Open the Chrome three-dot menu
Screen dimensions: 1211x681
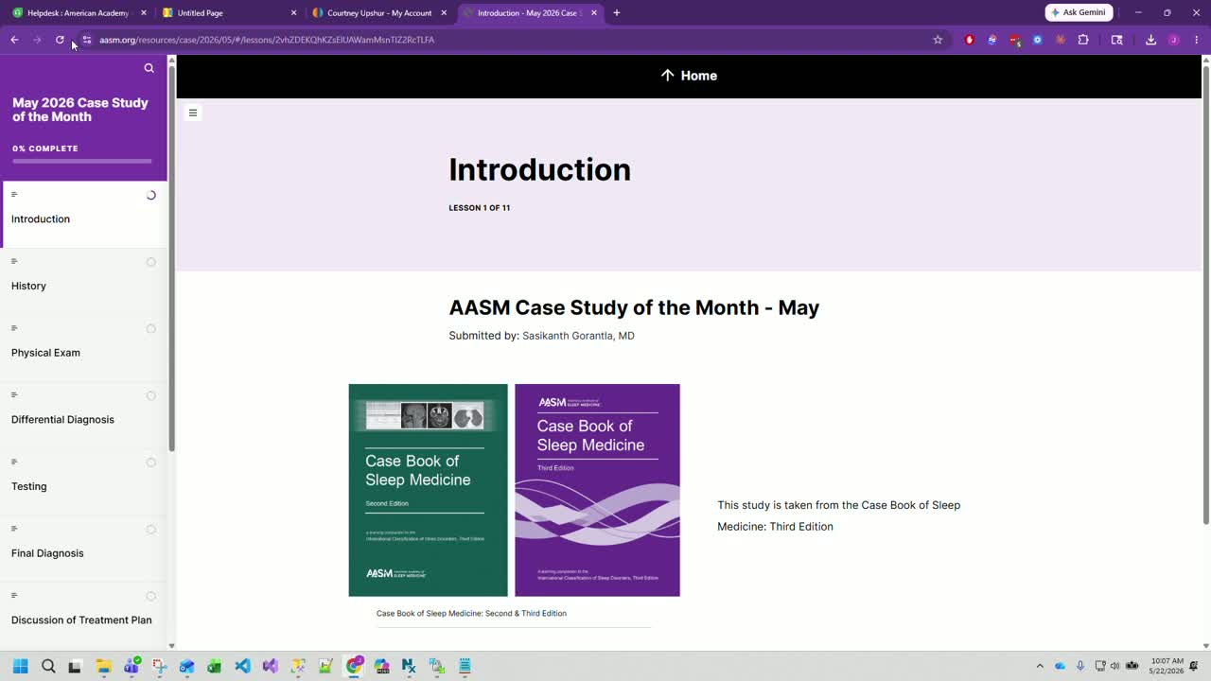pos(1196,40)
